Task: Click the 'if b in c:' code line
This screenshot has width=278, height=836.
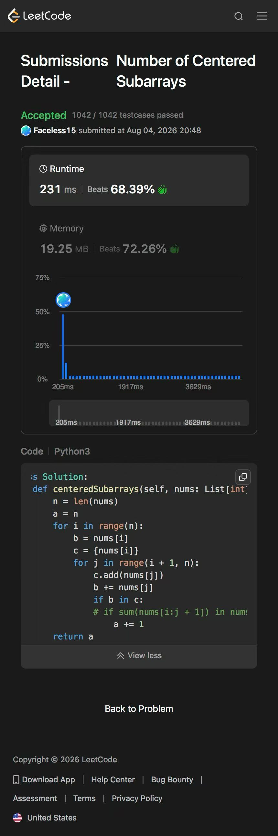Action: point(118,599)
